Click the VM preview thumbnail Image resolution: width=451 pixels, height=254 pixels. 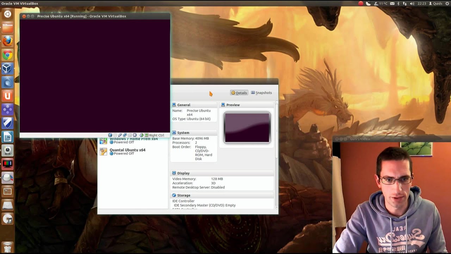click(247, 128)
